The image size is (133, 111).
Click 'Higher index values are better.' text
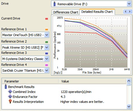point(82,102)
